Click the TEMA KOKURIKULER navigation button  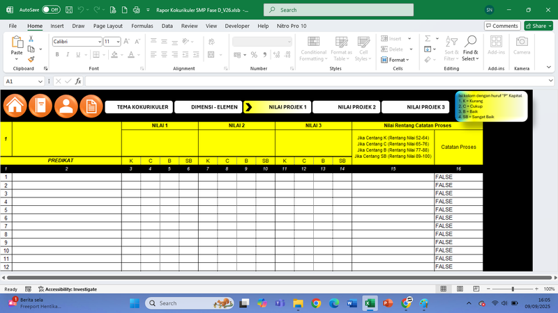(x=137, y=107)
